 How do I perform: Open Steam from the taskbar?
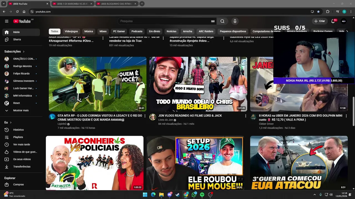pos(177,195)
